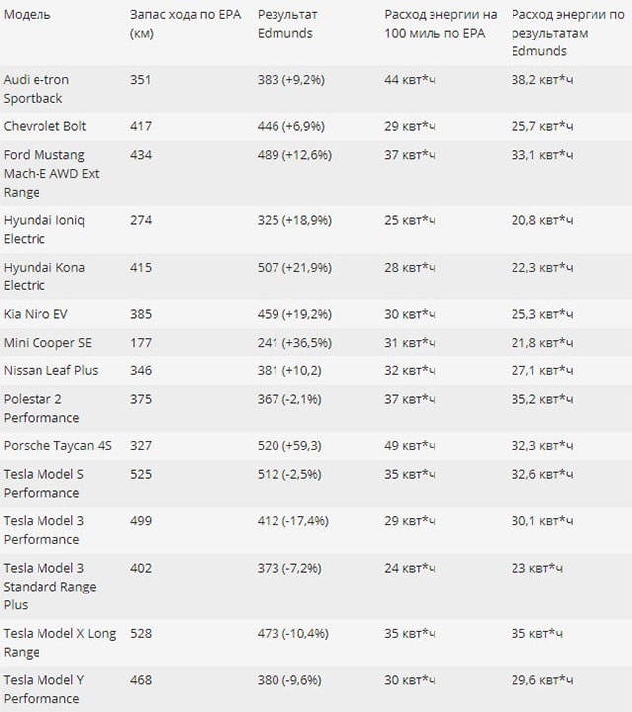Click the Mini Cooper SE model cell
Image resolution: width=632 pixels, height=712 pixels.
click(x=43, y=342)
